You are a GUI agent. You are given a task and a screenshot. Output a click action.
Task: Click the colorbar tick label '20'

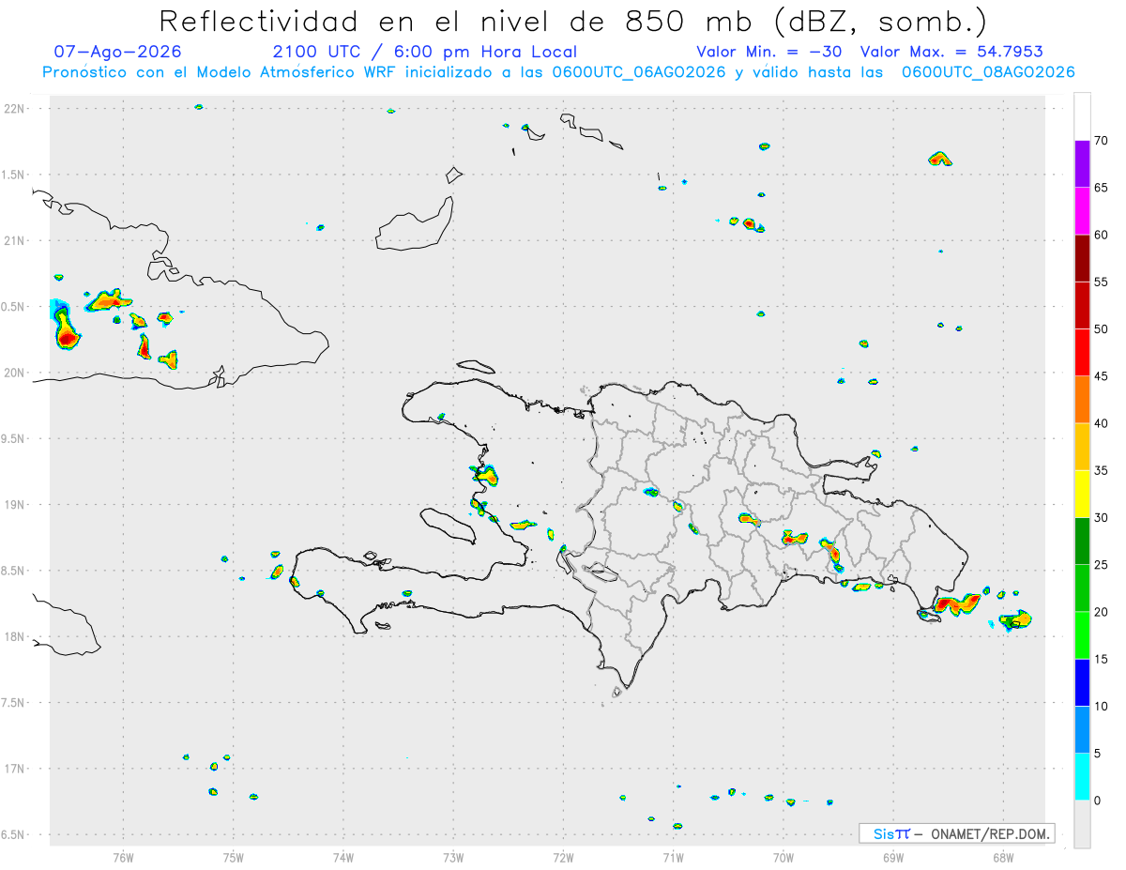[1101, 612]
